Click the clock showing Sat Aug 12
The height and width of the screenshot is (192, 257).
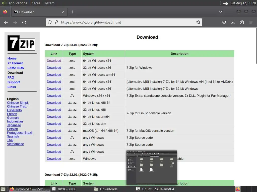(243, 3)
